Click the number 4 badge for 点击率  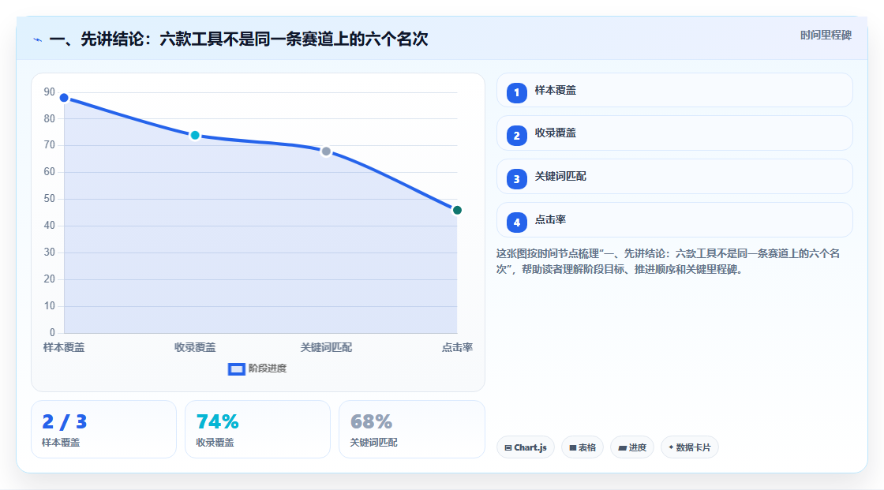[x=516, y=223]
